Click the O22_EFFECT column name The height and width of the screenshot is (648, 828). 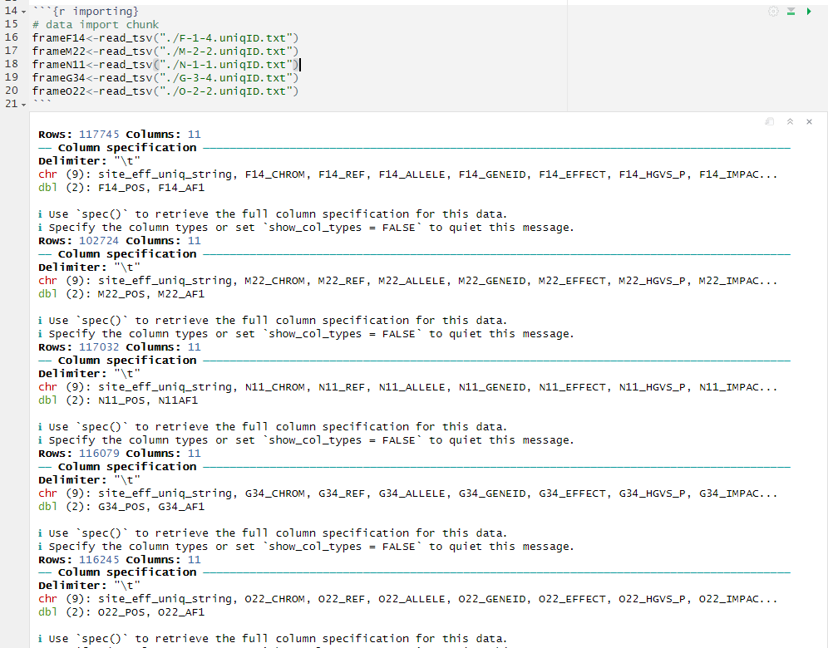572,599
